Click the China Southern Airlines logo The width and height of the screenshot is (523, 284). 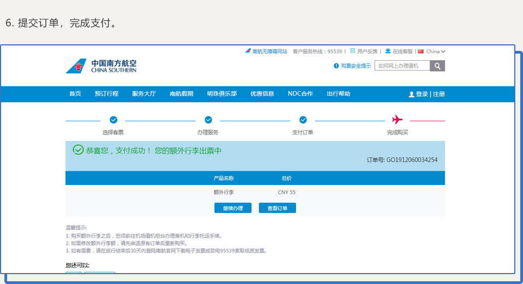pos(101,66)
